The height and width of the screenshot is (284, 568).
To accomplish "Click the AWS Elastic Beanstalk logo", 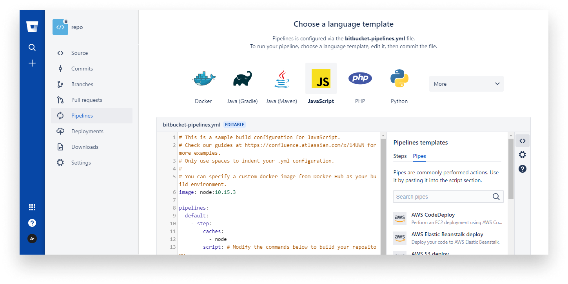I will click(x=400, y=238).
